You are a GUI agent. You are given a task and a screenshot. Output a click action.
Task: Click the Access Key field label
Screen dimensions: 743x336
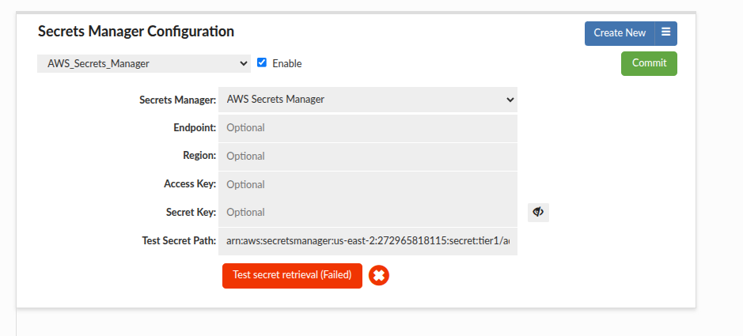click(x=190, y=183)
